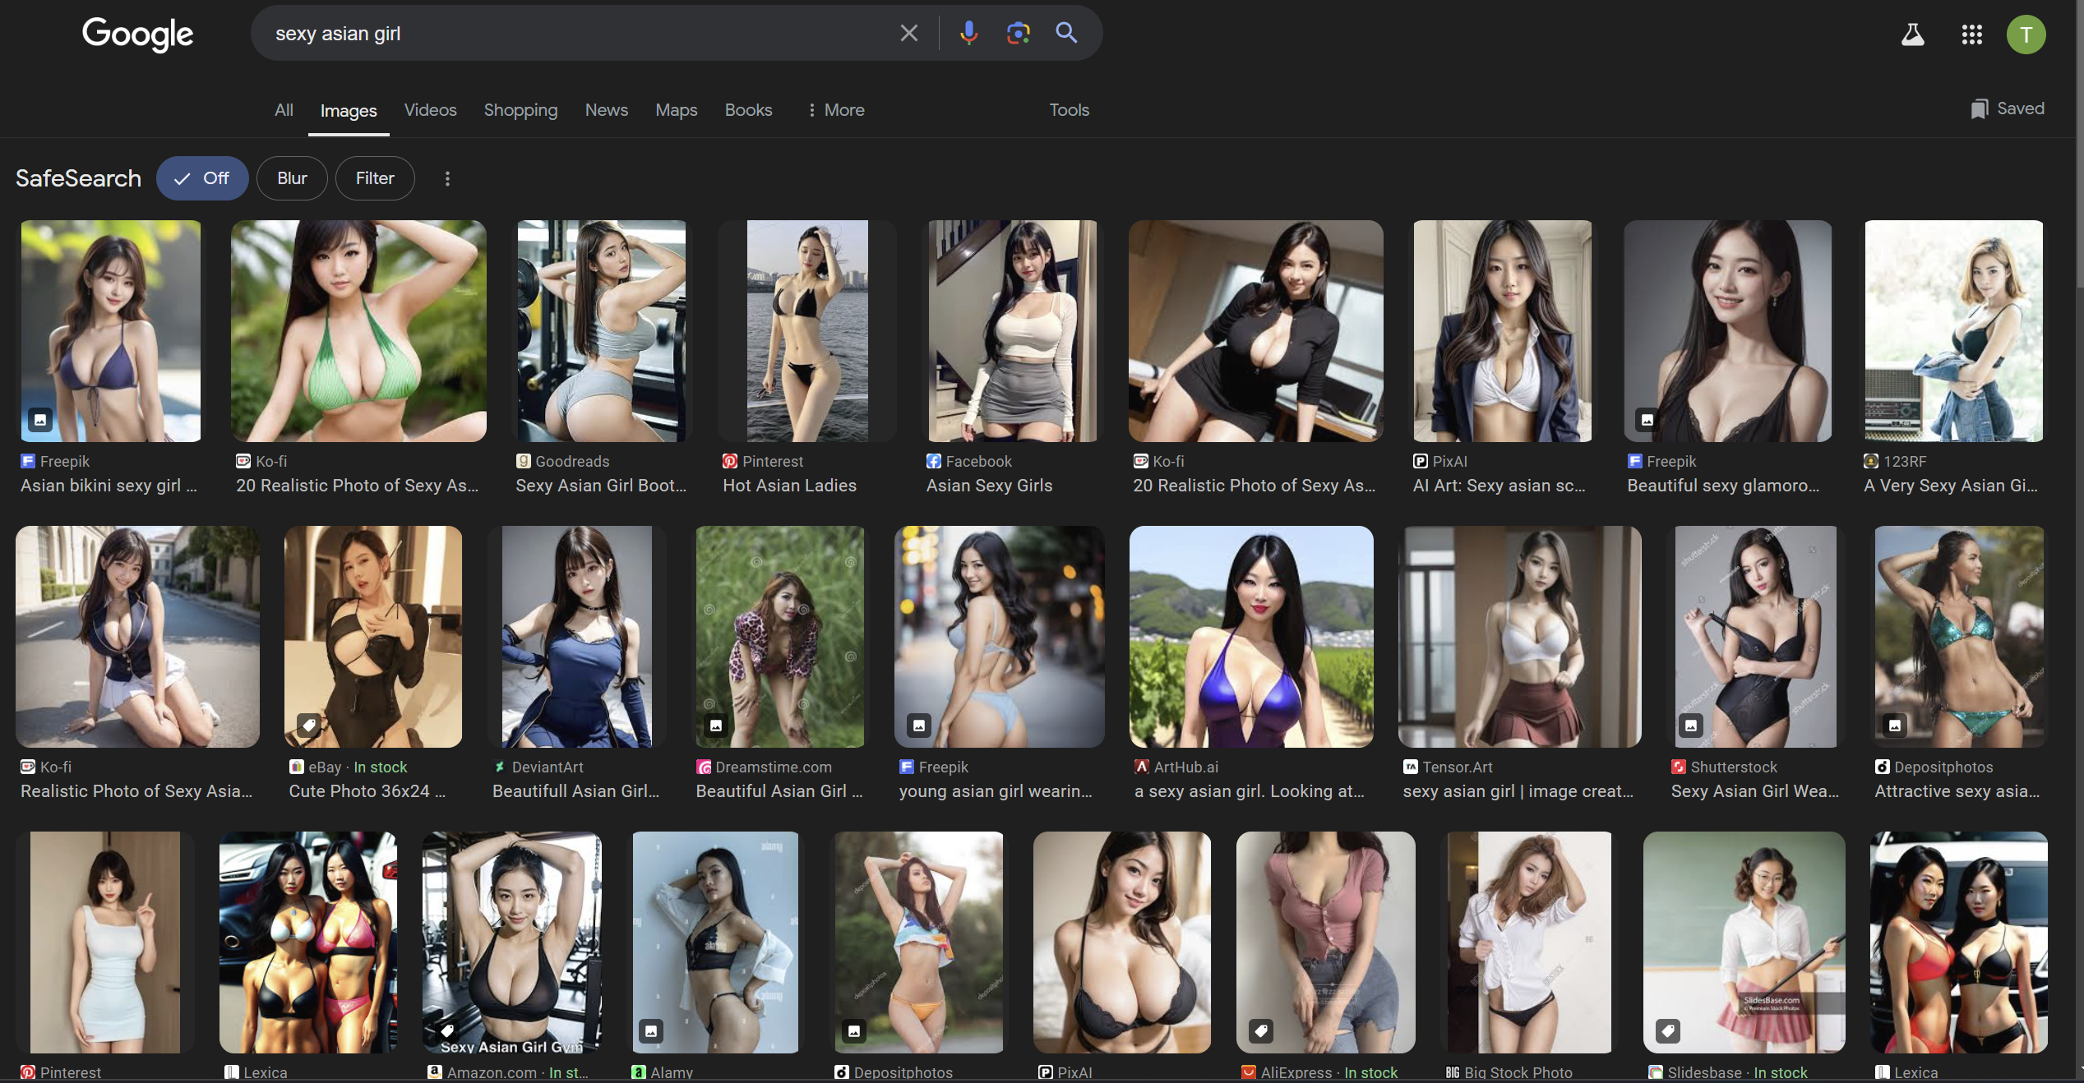Click inside the search text field
Viewport: 2084px width, 1083px height.
point(575,34)
